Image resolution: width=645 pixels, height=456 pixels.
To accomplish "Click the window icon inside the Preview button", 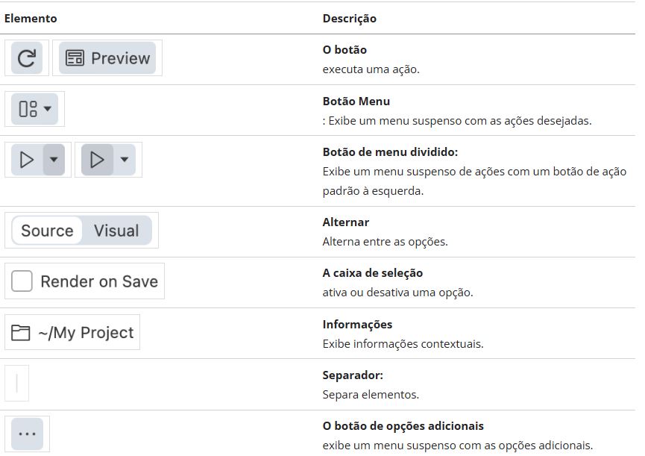I will pos(75,58).
